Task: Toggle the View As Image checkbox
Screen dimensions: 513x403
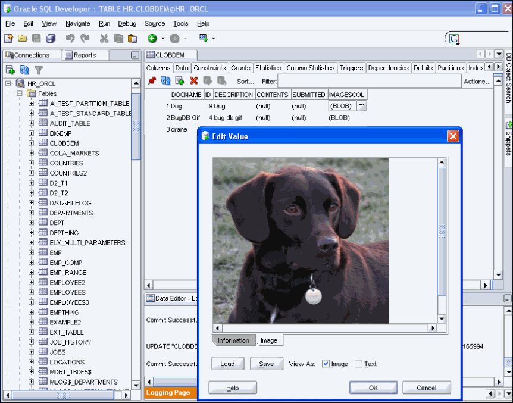Action: coord(326,364)
